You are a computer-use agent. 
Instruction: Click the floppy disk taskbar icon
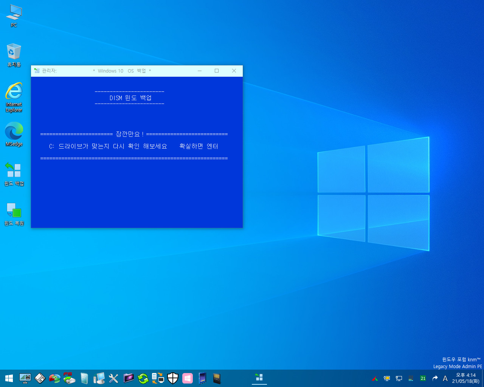tap(40, 378)
